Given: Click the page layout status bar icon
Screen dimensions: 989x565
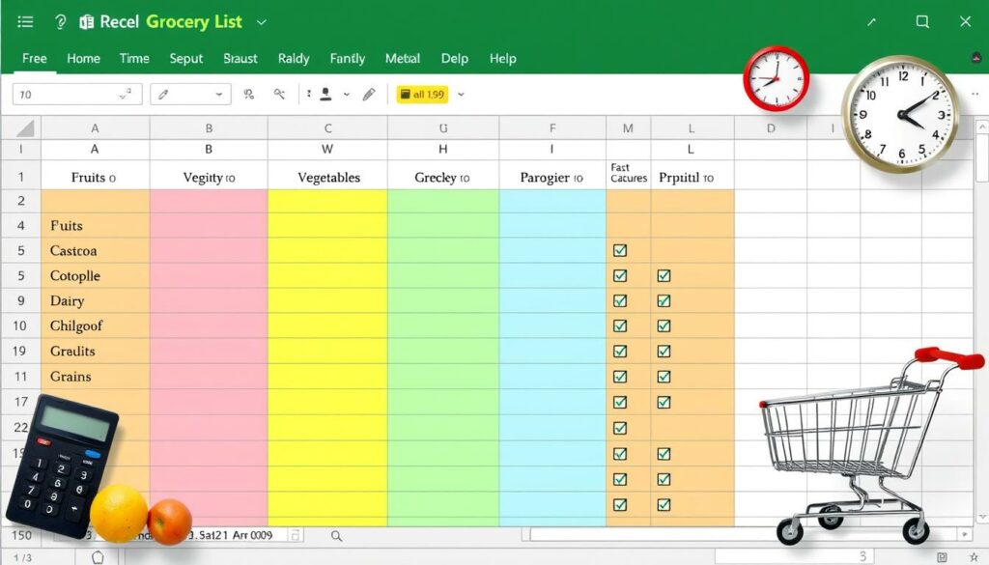Looking at the screenshot, I should pos(943,557).
